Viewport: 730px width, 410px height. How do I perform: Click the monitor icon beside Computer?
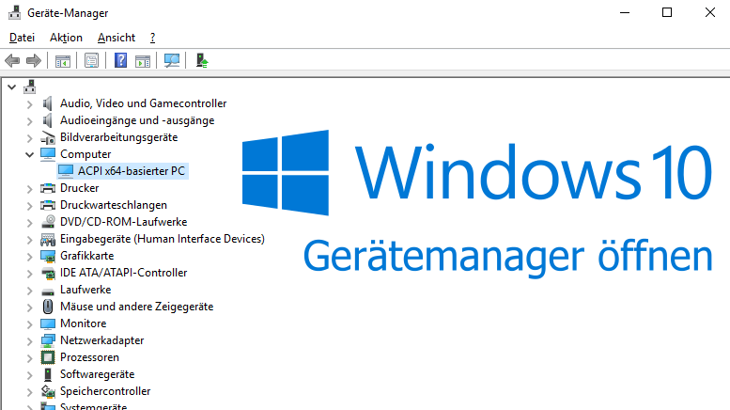48,154
